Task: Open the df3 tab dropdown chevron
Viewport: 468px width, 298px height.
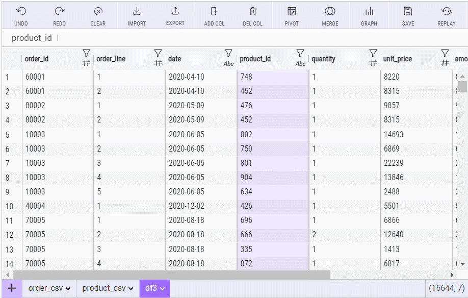Action: point(163,289)
